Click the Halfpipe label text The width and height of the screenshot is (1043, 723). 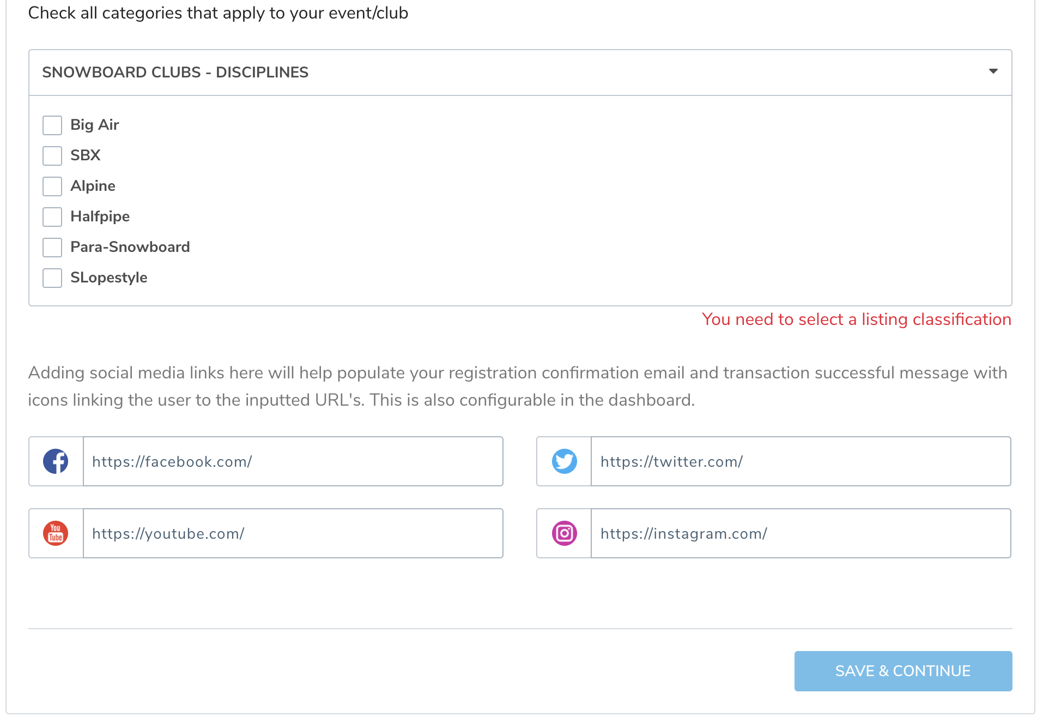pos(100,216)
